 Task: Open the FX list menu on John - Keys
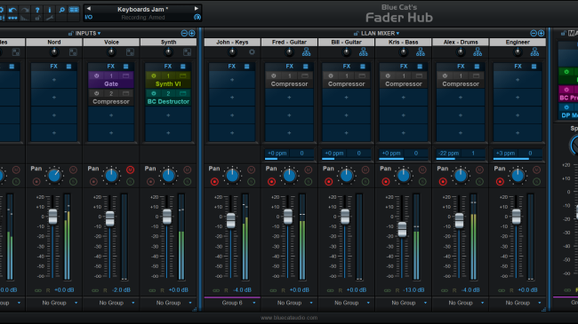247,67
